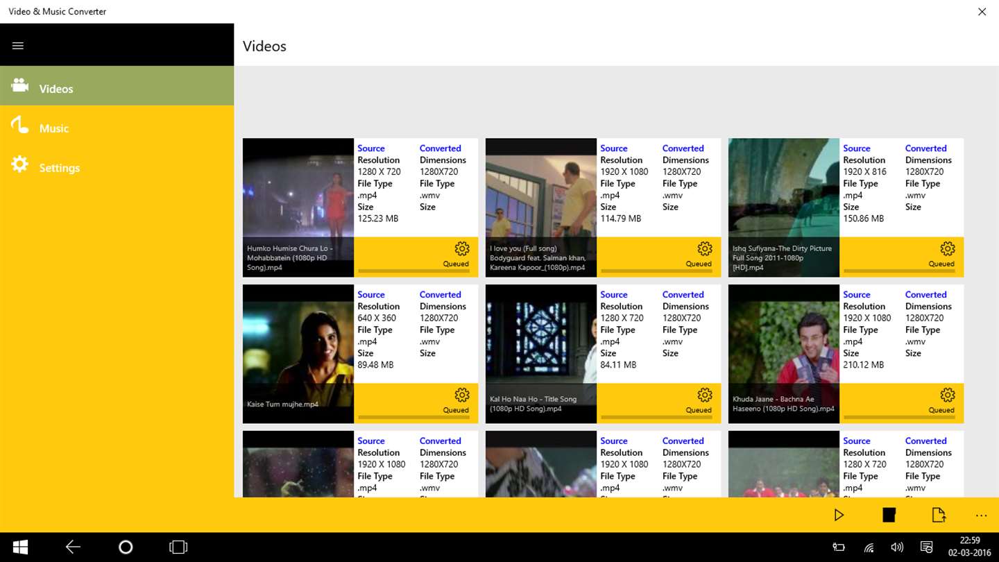The image size is (999, 562).
Task: Click the 640 X 360 resolution value
Action: [377, 318]
